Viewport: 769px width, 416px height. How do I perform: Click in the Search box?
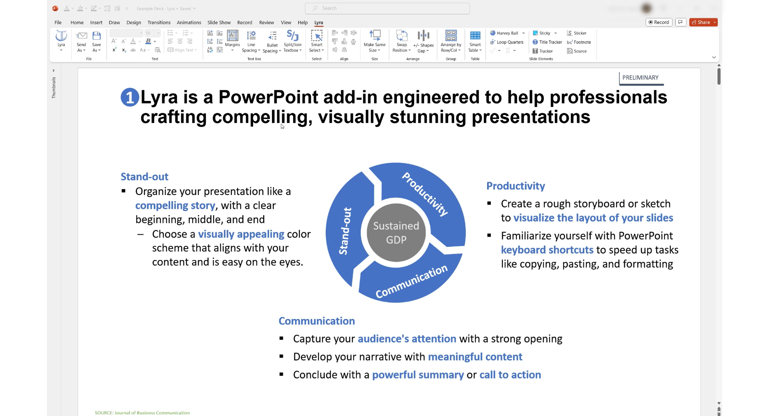pos(387,8)
